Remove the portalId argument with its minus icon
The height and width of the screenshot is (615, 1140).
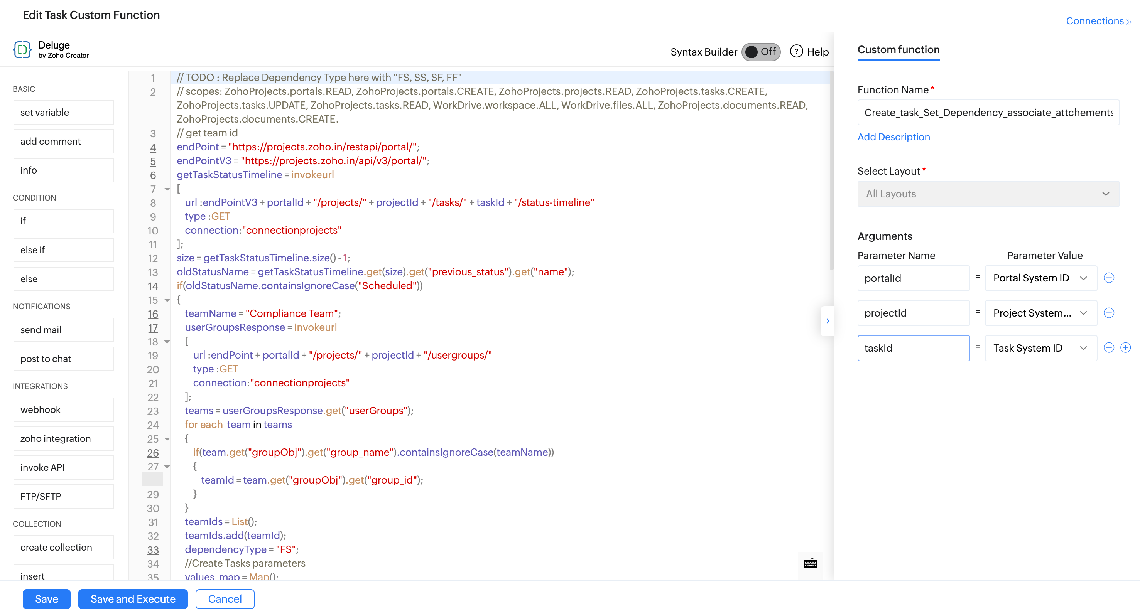(1109, 278)
